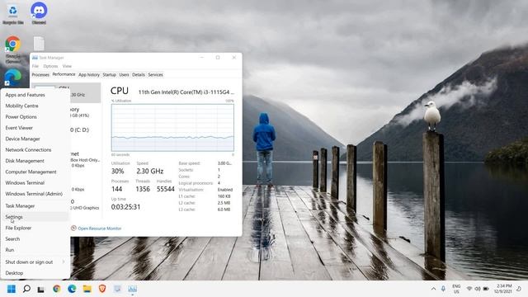
Task: Switch to the Services tab
Action: pos(155,75)
